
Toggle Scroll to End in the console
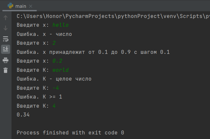[x=6, y=49]
